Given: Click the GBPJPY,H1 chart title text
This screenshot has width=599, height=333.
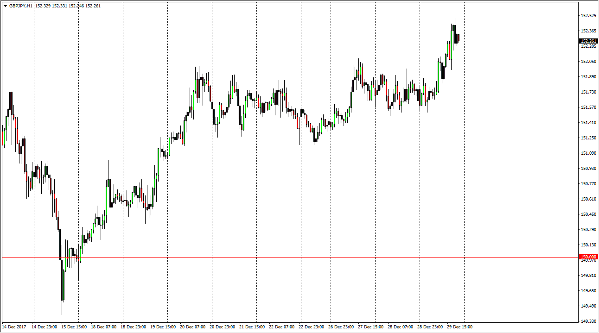Looking at the screenshot, I should (x=21, y=6).
